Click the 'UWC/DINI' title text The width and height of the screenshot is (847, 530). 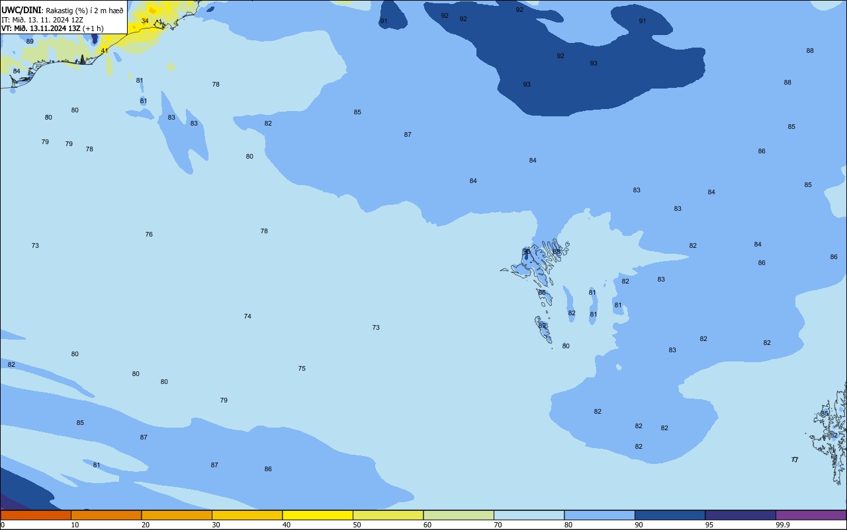coord(22,10)
